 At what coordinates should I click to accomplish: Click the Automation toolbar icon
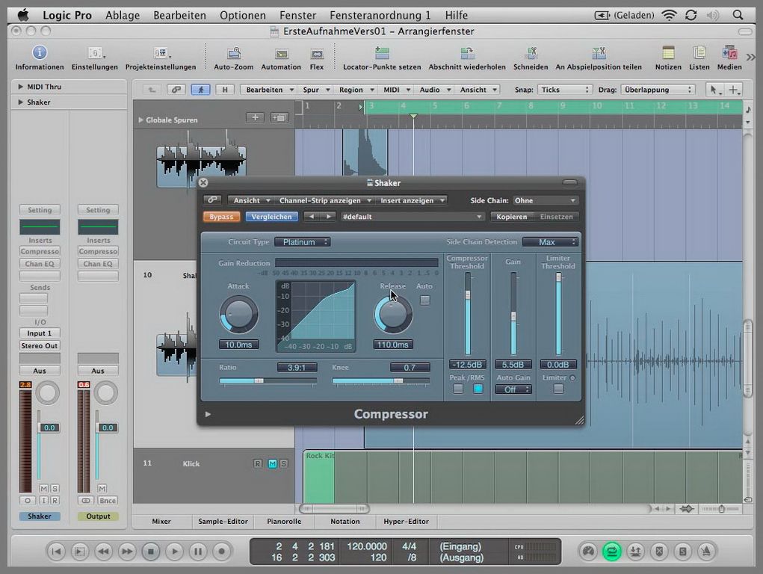[281, 54]
